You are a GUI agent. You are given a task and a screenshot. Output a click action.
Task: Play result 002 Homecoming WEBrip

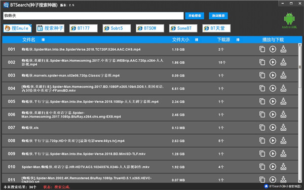(273, 62)
